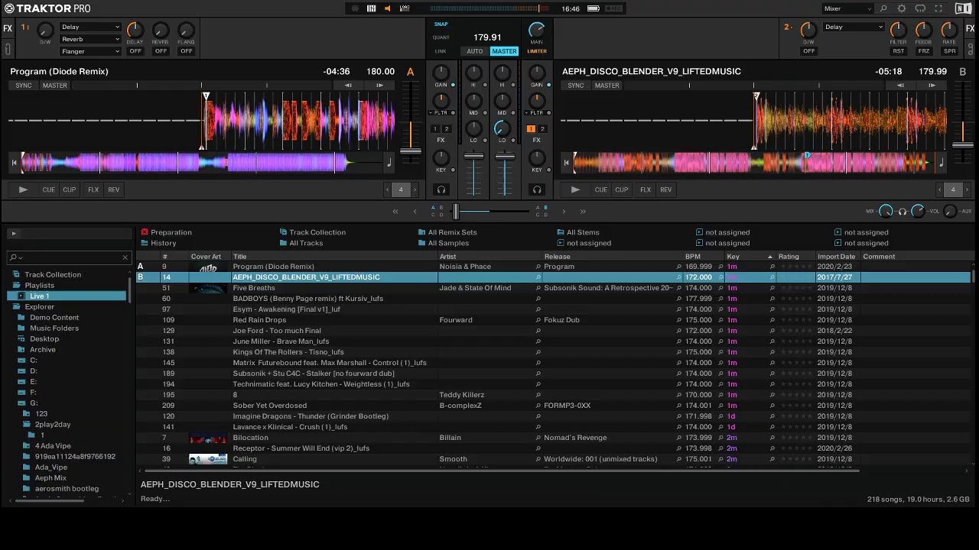Open the search magnifier in the header
Screen dimensions: 979x550
coord(883,8)
